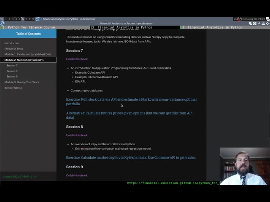Click the Table of Contents header
Viewport: 270px width, 202px height.
[x=28, y=34]
